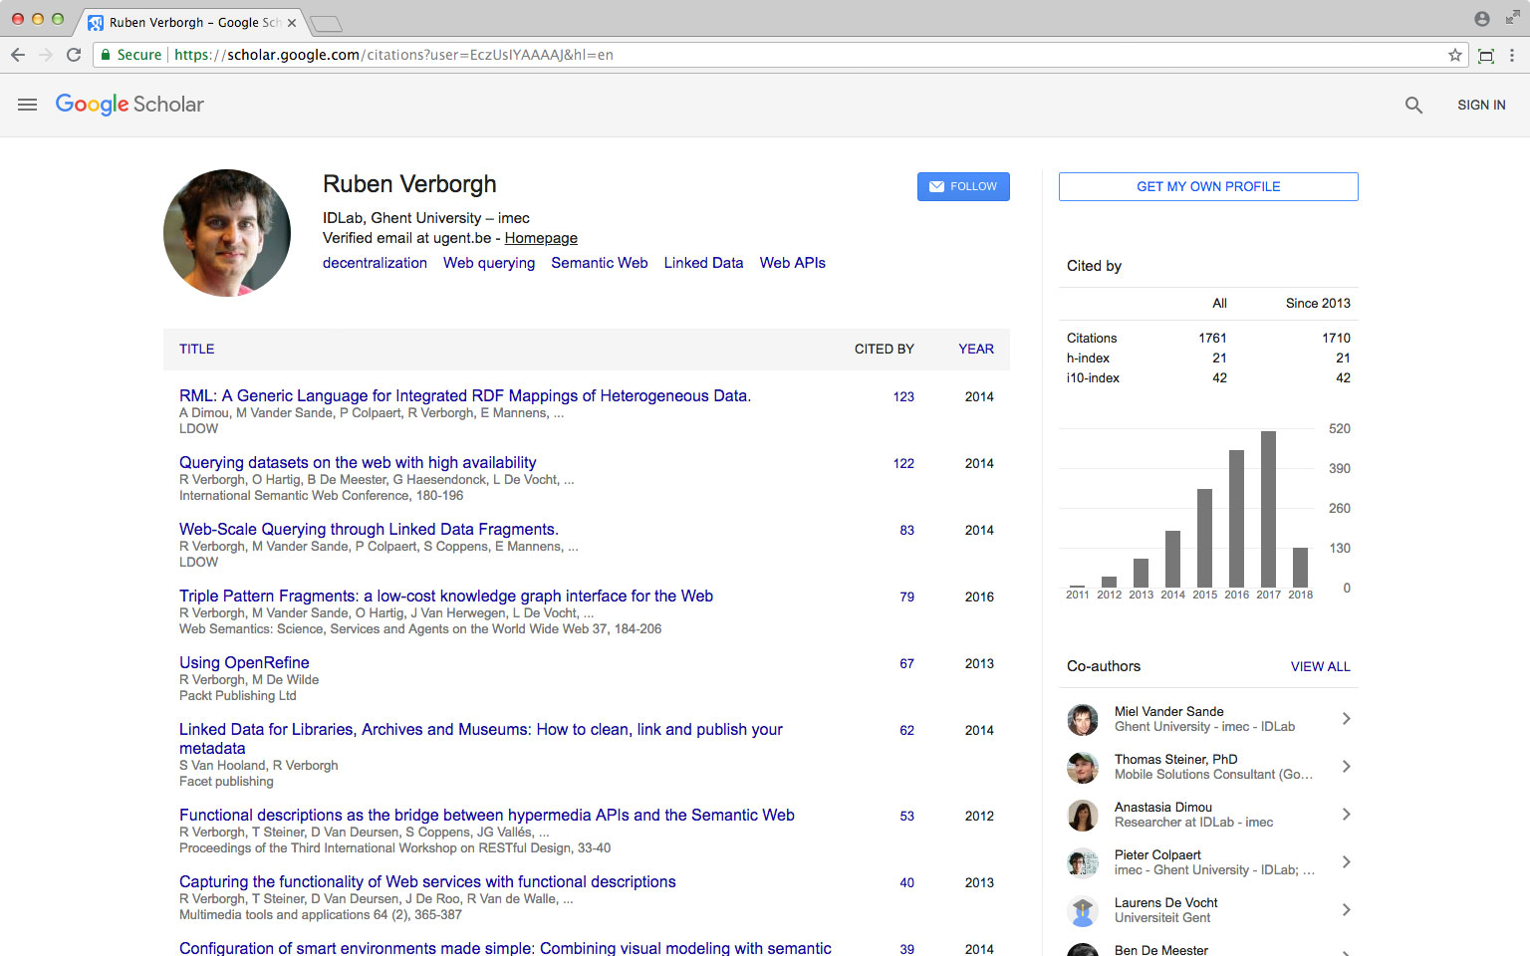This screenshot has width=1530, height=956.
Task: Click the browser forward arrow
Action: point(46,55)
